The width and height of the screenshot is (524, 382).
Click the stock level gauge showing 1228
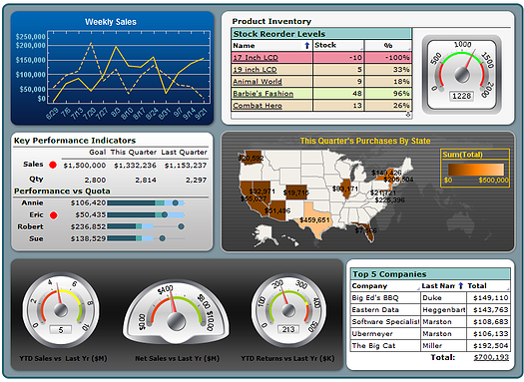[461, 75]
